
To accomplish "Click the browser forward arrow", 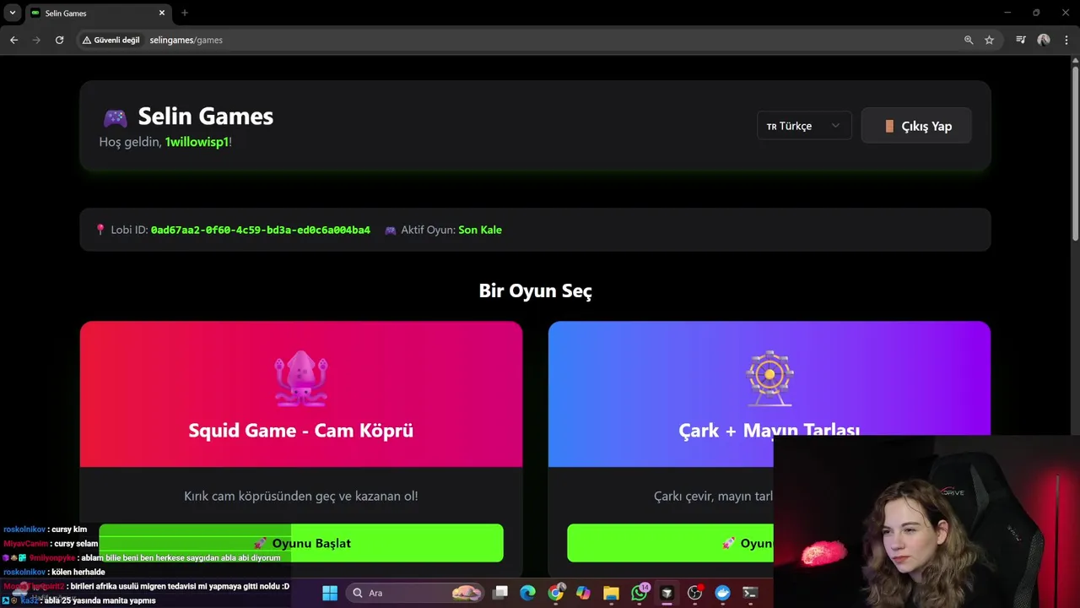I will pos(36,40).
